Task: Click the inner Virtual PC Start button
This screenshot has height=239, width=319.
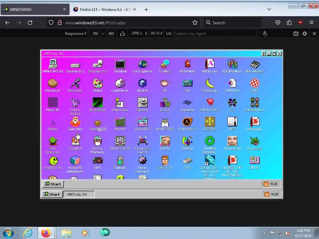Action: click(53, 184)
